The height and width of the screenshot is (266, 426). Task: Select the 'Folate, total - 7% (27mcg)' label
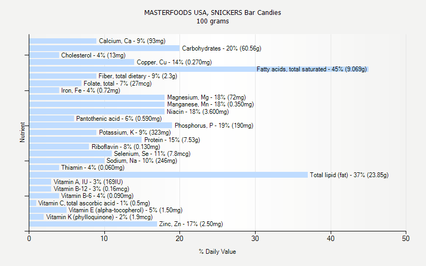click(x=117, y=84)
